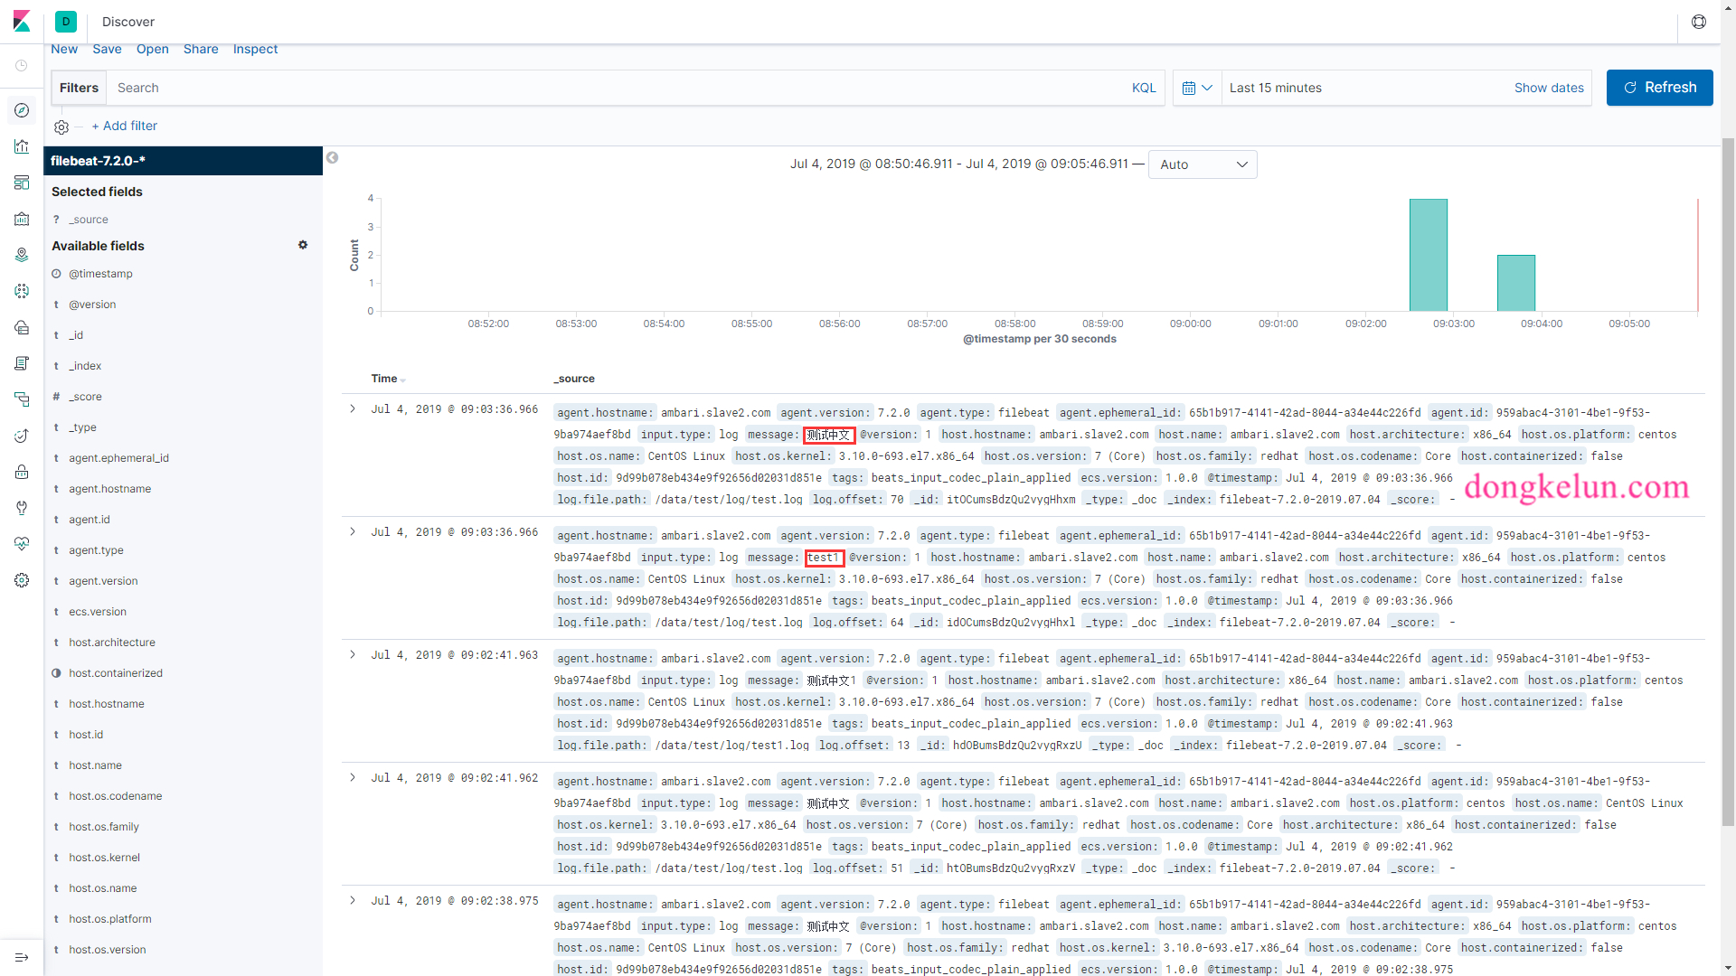Expand the row dated 09:02:41.963
Screen dimensions: 1736x976
353,655
